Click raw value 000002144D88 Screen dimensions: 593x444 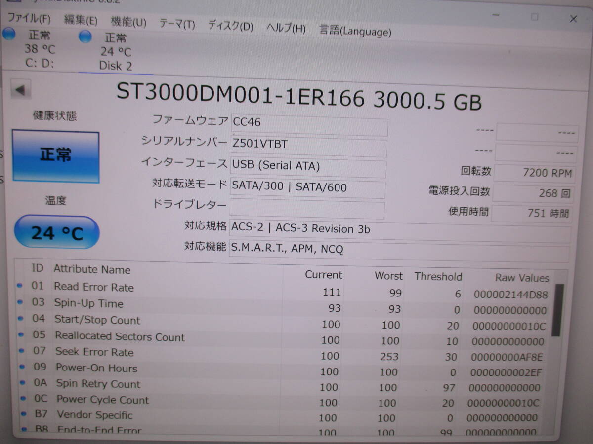pyautogui.click(x=510, y=295)
